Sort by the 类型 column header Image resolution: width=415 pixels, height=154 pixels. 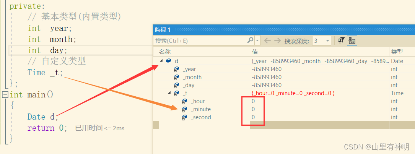tap(402, 52)
